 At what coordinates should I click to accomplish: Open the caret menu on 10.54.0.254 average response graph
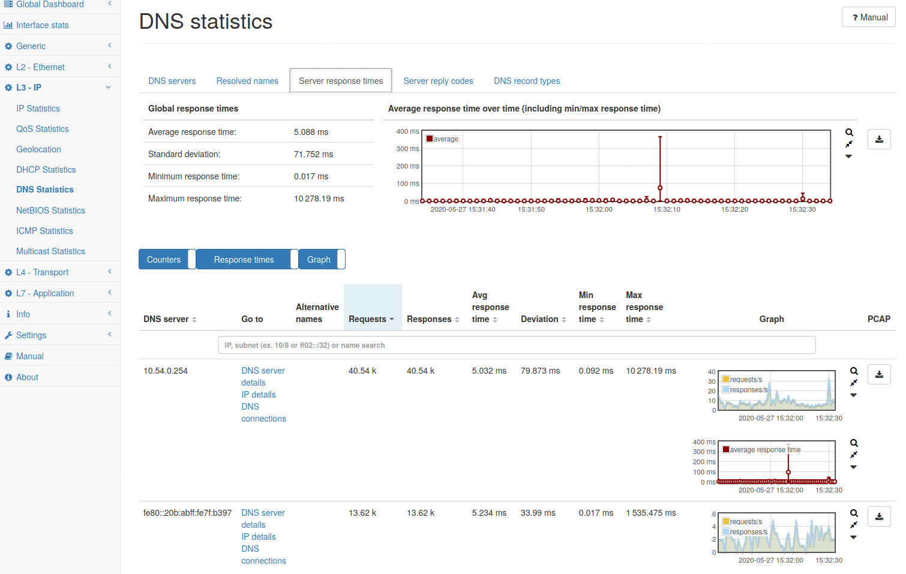tap(853, 467)
